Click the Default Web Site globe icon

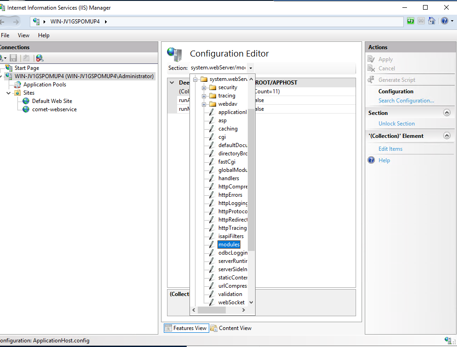[26, 101]
